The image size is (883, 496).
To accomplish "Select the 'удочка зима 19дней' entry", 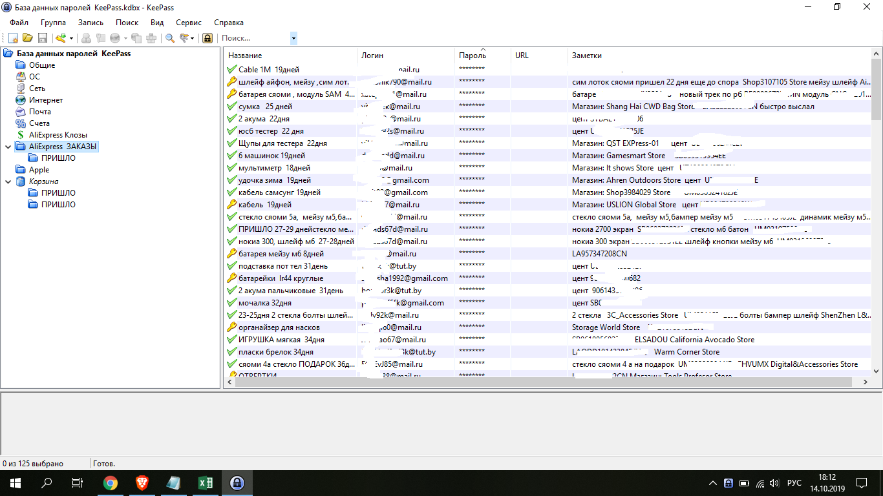I will click(548, 180).
